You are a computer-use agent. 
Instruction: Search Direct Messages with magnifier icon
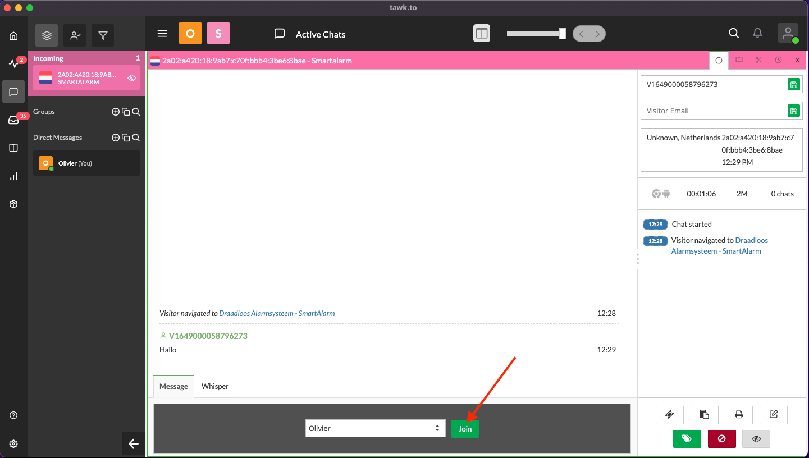(136, 138)
